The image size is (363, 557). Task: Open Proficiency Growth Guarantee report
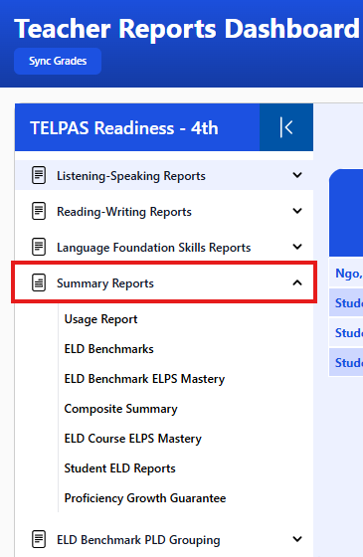coord(145,498)
